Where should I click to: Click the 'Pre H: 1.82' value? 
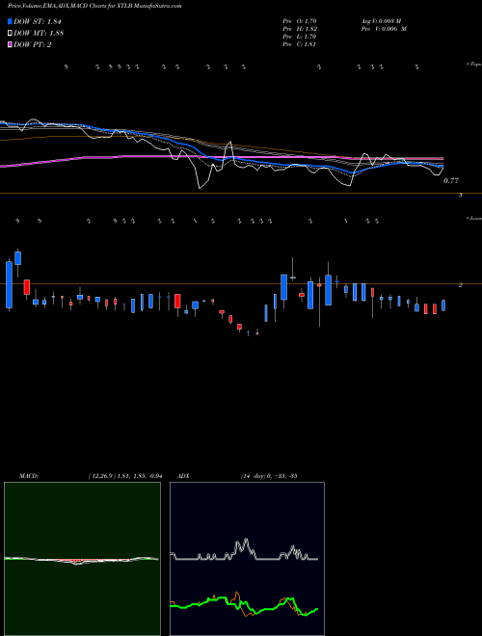tap(300, 29)
